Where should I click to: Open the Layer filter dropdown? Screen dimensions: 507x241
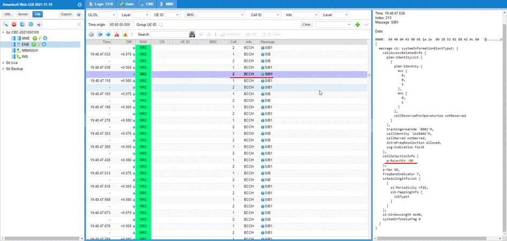(140, 15)
